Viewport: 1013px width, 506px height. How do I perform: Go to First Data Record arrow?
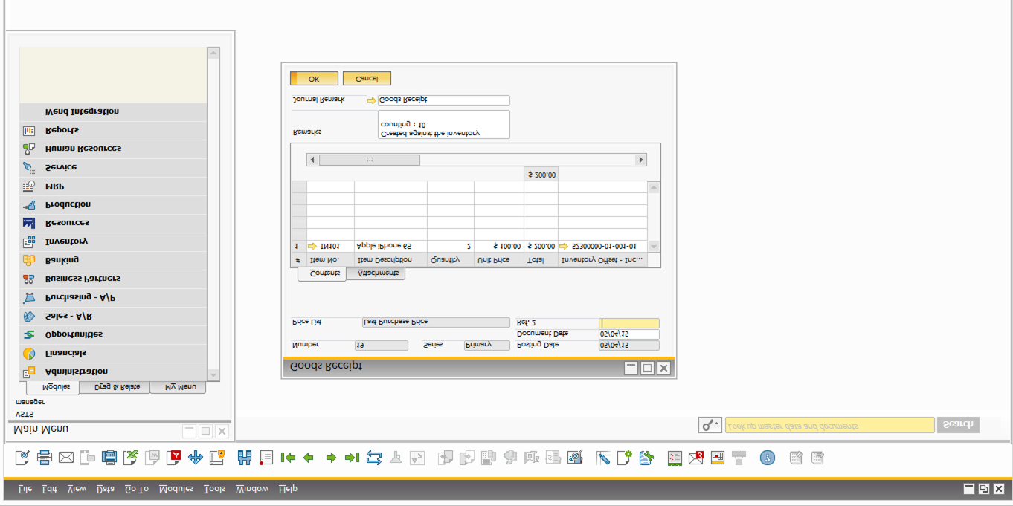pyautogui.click(x=288, y=458)
